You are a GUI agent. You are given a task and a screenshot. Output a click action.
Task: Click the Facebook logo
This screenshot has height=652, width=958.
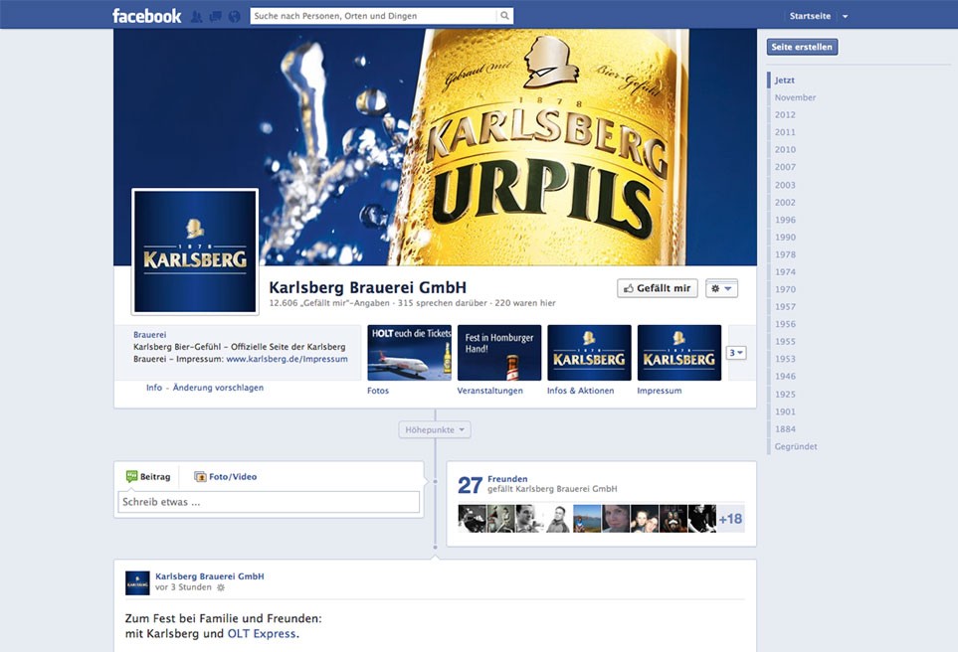click(146, 16)
